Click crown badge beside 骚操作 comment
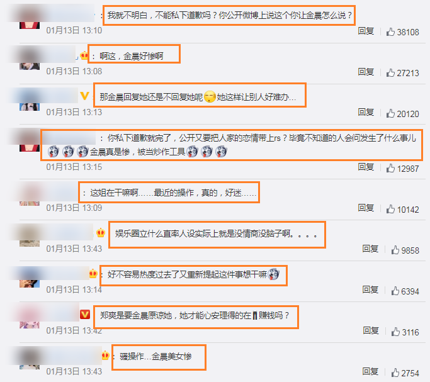The width and height of the screenshot is (430, 382). coord(105,356)
